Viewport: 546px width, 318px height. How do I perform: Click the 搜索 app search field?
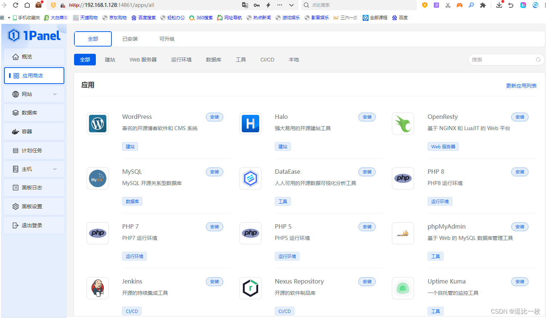[506, 60]
